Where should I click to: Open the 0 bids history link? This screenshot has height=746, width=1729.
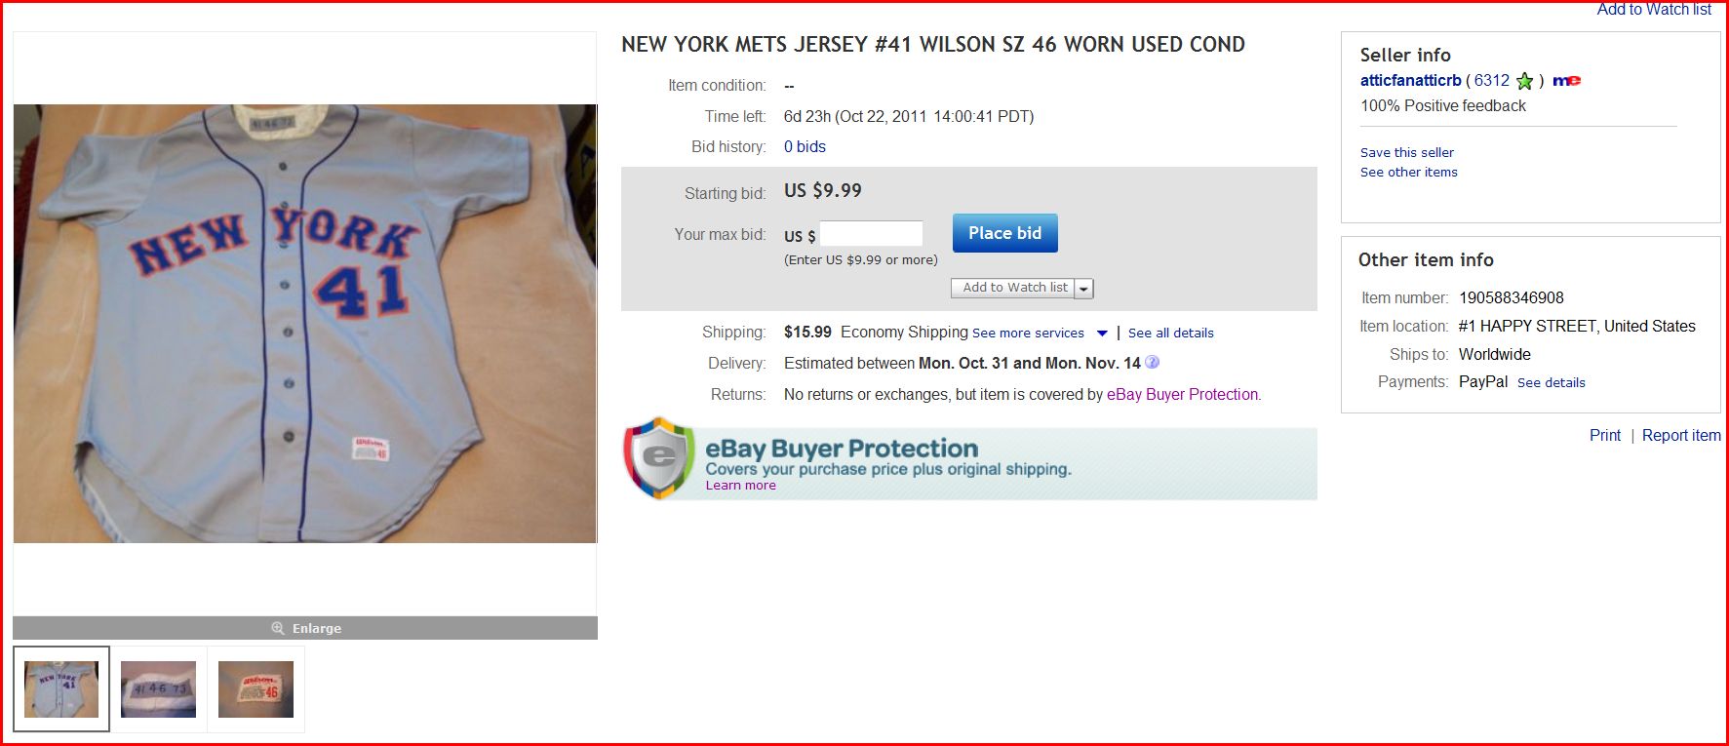[805, 146]
